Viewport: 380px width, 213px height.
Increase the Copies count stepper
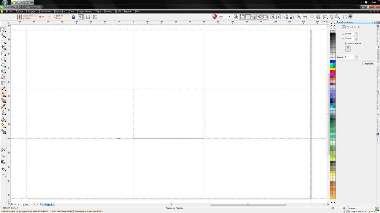click(x=356, y=56)
